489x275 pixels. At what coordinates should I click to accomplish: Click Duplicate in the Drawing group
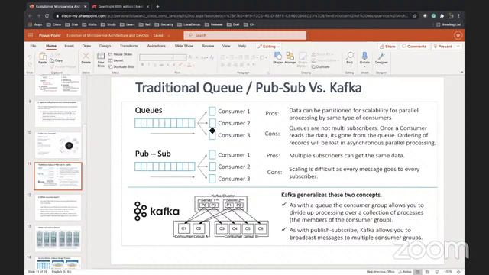point(321,66)
